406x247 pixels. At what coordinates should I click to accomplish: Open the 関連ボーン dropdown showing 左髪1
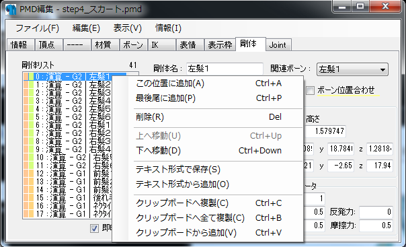coord(352,69)
